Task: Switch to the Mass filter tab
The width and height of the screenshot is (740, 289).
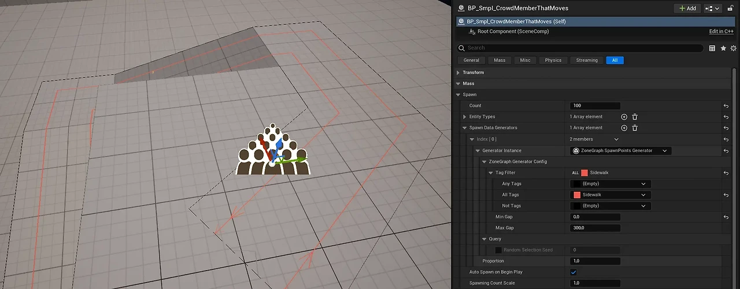Action: [x=499, y=60]
